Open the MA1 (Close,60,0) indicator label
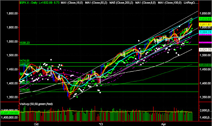The image size is (212, 126). pyautogui.click(x=96, y=3)
